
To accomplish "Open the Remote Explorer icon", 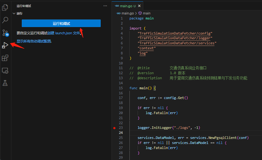I will [x=5, y=70].
